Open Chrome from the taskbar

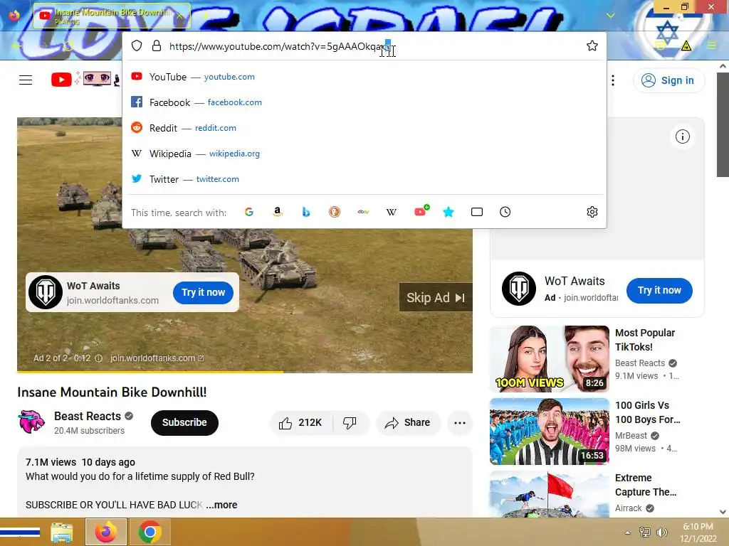coord(150,532)
